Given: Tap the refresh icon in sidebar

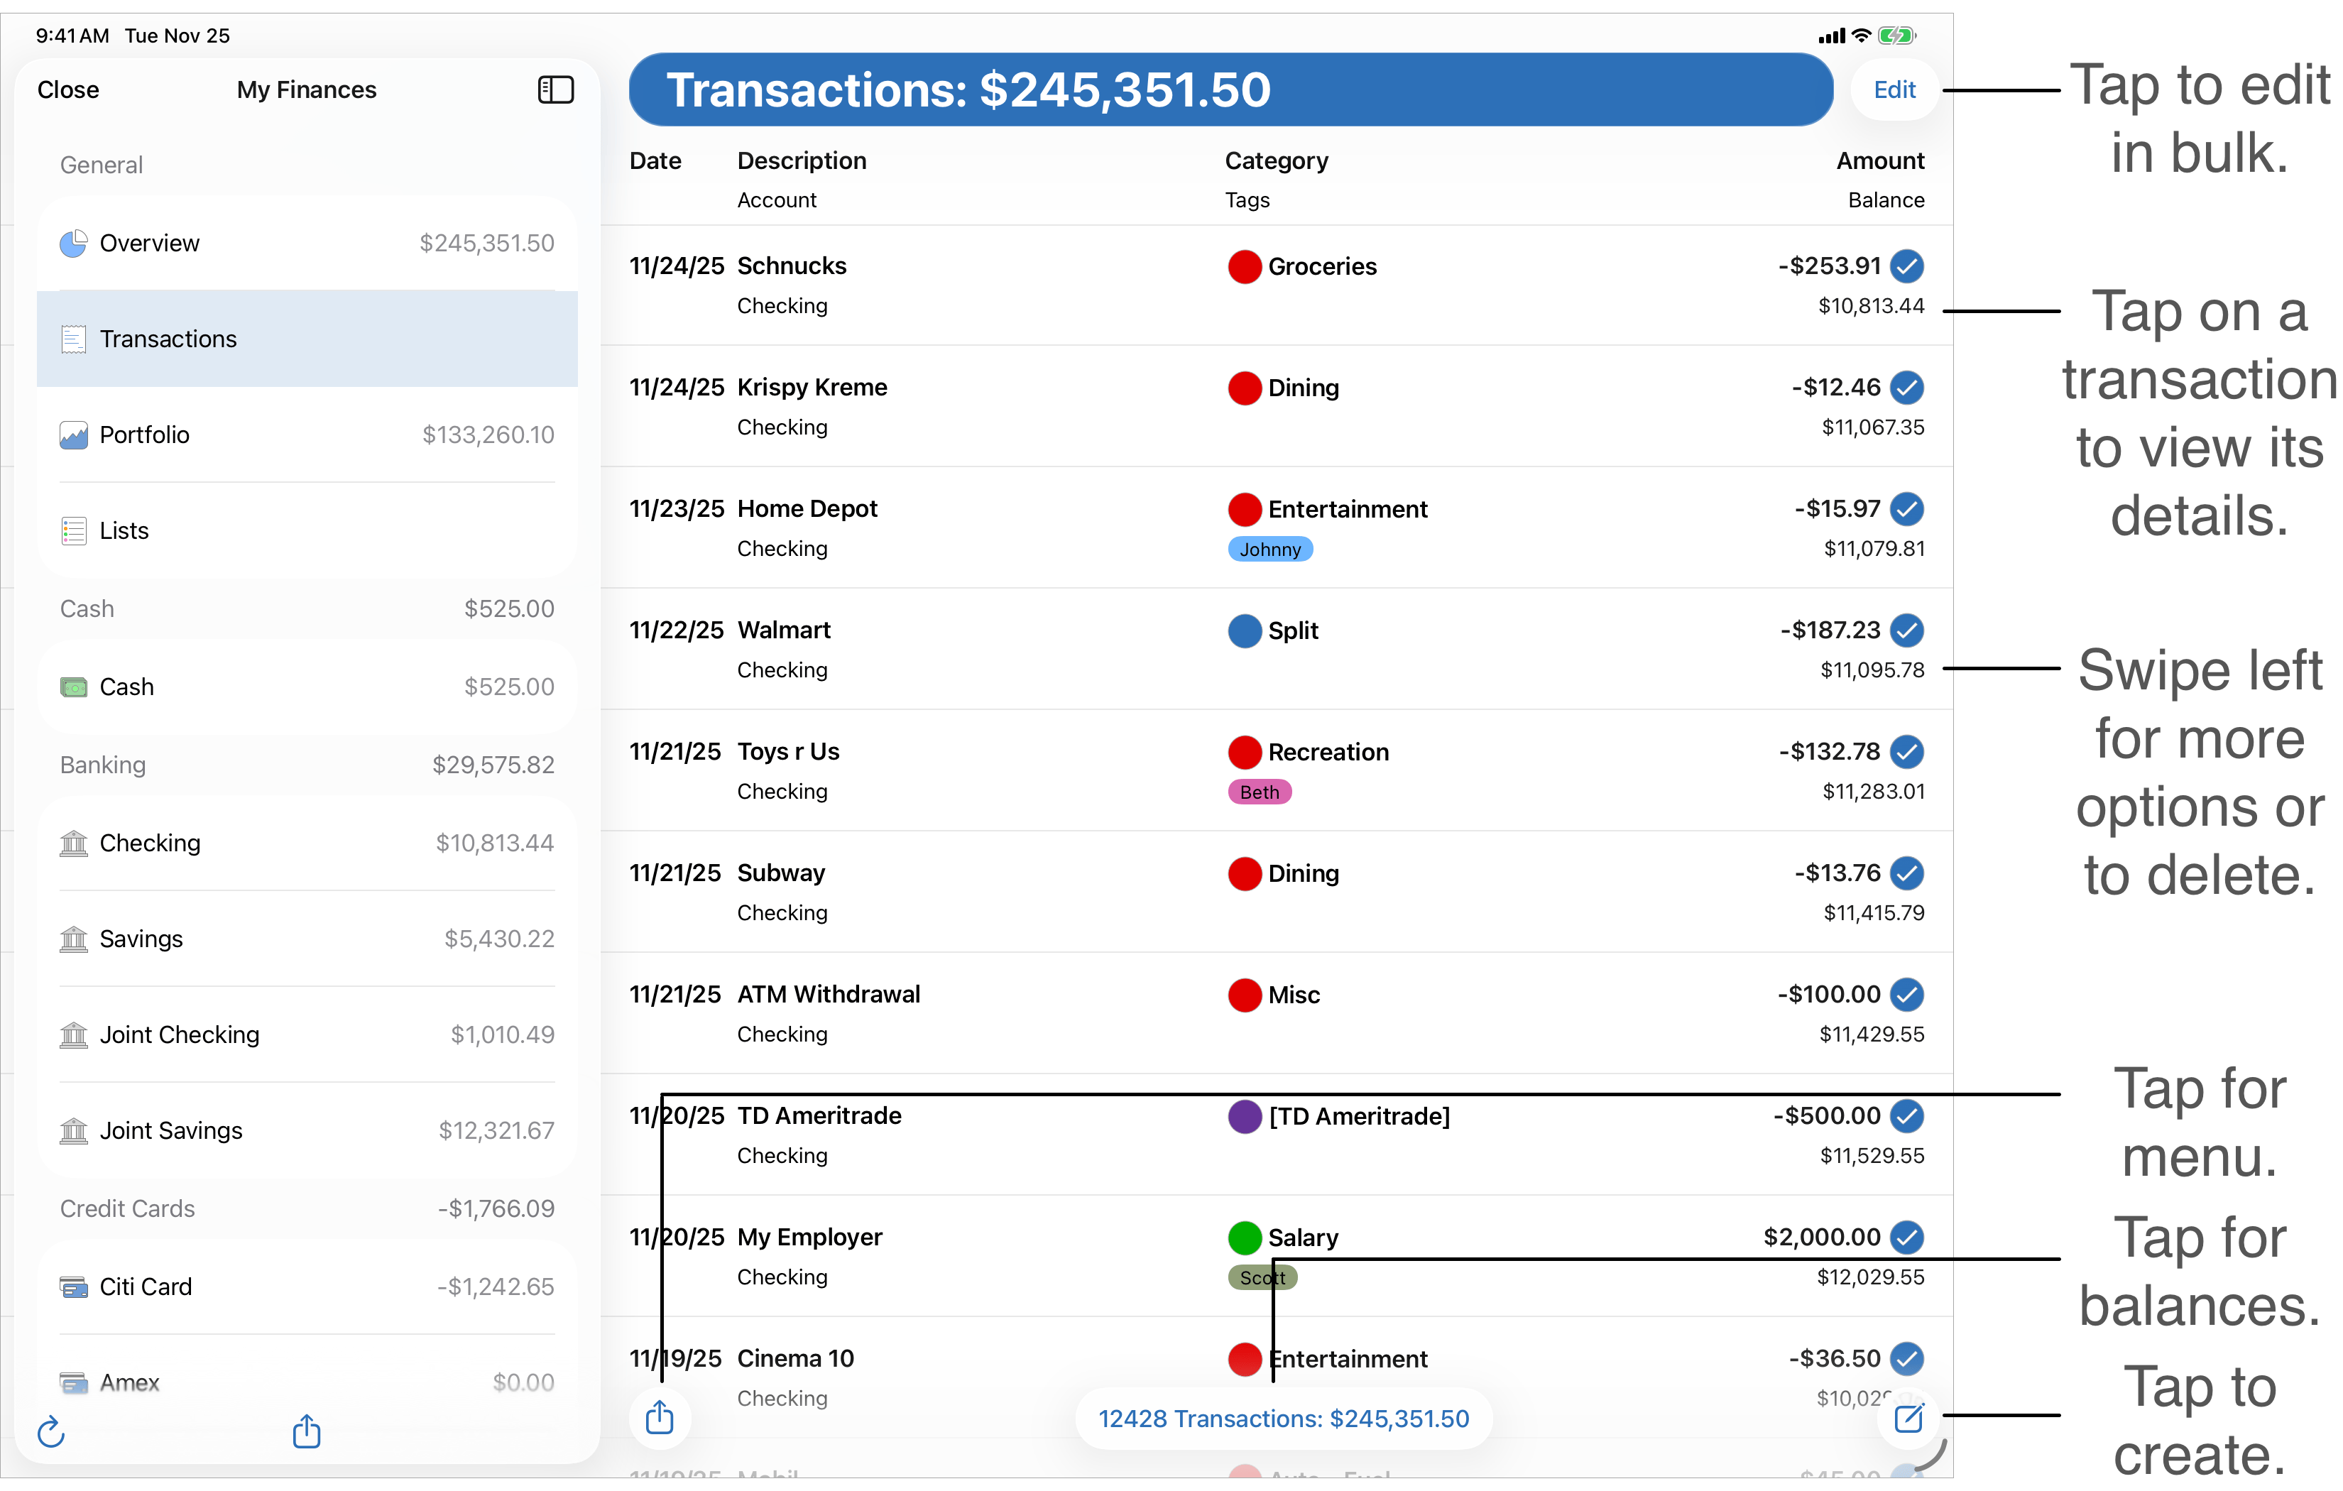Looking at the screenshot, I should 50,1431.
